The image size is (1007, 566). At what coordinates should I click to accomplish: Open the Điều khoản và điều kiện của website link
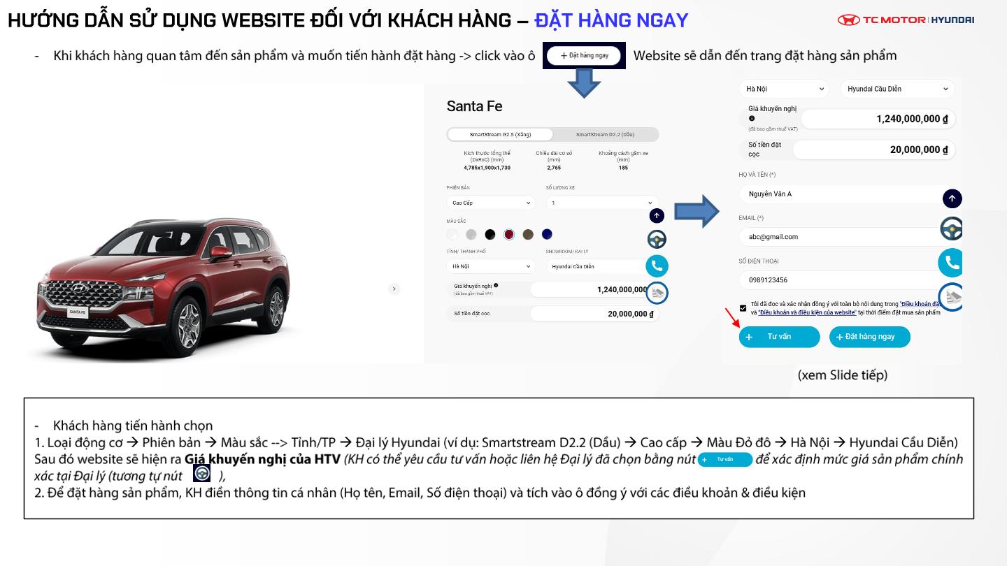point(807,313)
